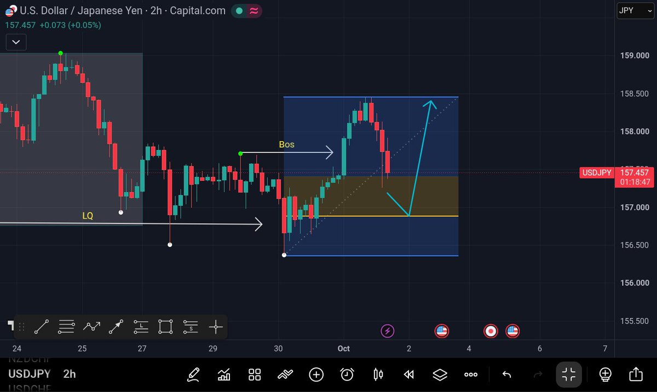Screen dimensions: 657x392
Task: Tap the pink wave badge in header
Action: (x=253, y=10)
